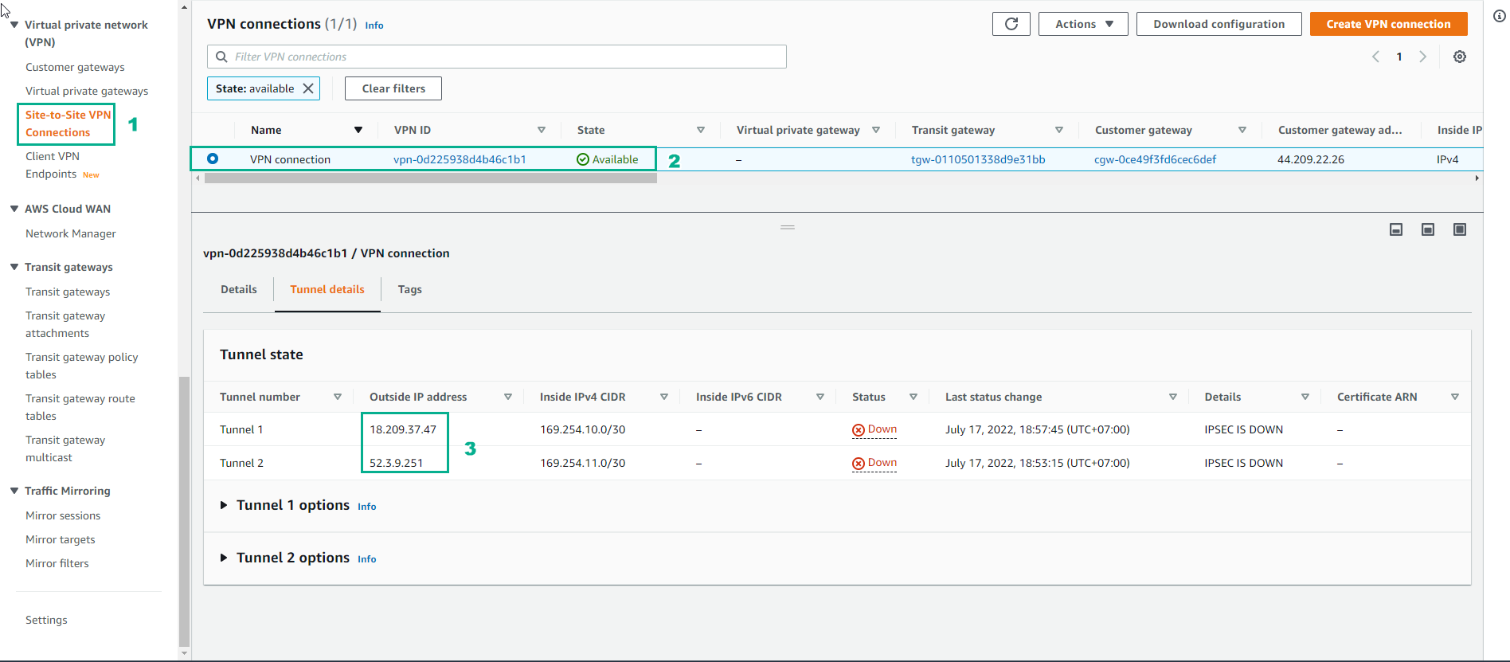Open vpn-0d225938d4b46c1b1 link
This screenshot has width=1510, height=662.
pyautogui.click(x=460, y=159)
